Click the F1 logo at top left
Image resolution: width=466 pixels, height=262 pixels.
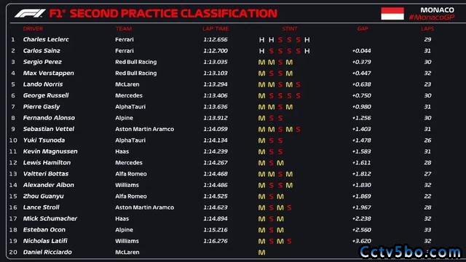[x=30, y=13]
